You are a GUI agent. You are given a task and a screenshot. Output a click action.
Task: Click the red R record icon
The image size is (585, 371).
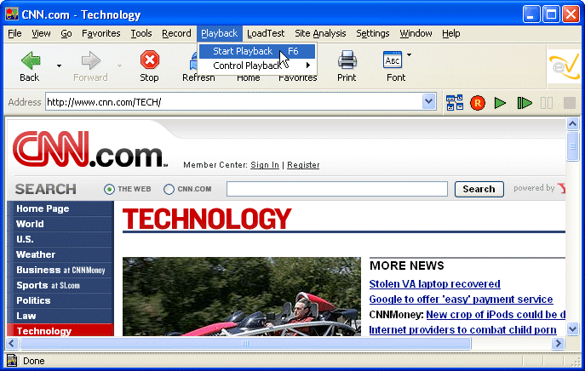[478, 103]
